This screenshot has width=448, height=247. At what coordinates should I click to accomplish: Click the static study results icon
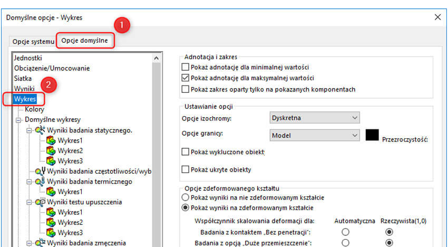coord(40,130)
